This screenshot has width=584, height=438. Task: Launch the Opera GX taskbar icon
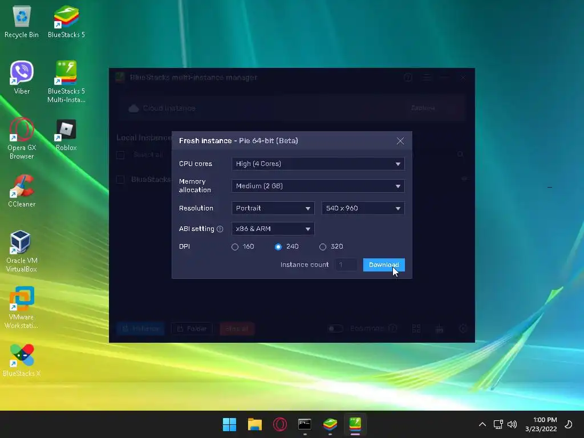(279, 424)
